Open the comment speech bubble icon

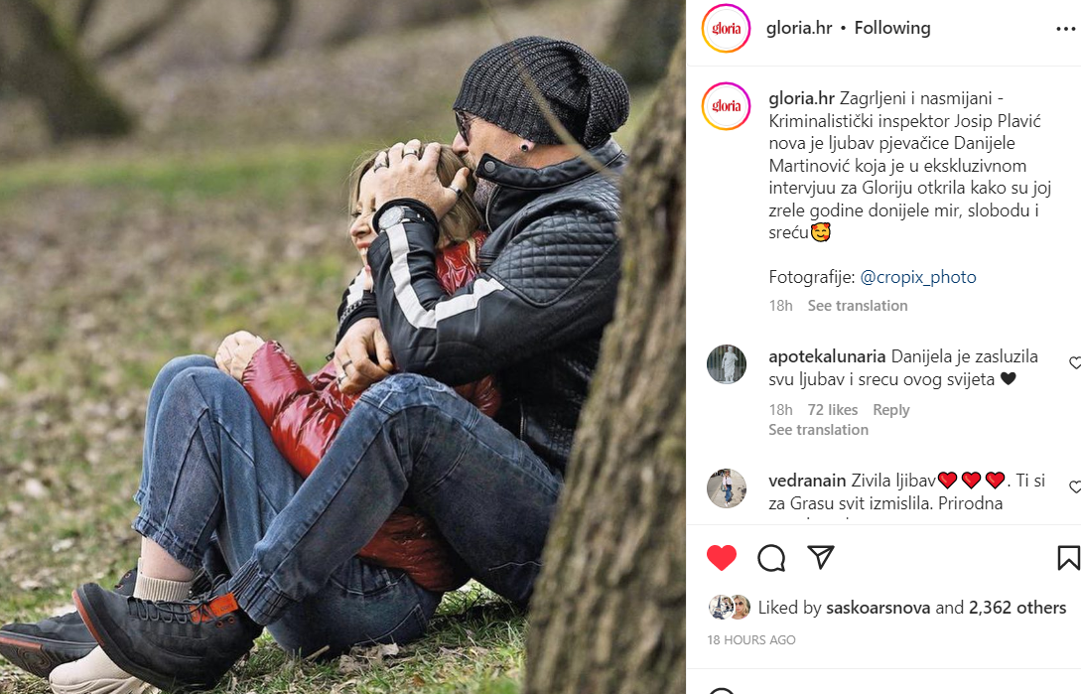point(770,557)
